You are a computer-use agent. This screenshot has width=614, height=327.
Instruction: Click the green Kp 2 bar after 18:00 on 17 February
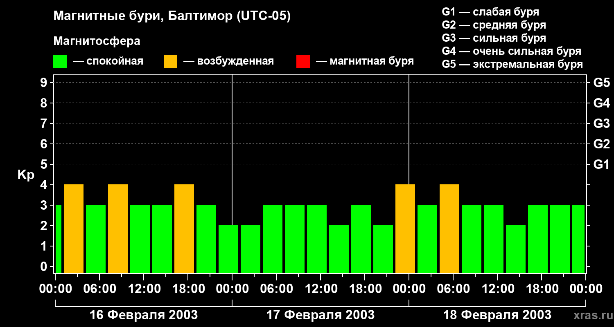pyautogui.click(x=383, y=249)
